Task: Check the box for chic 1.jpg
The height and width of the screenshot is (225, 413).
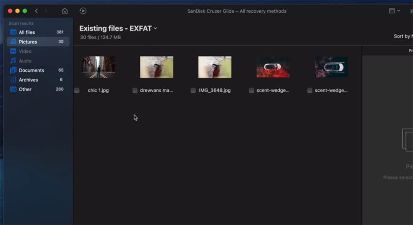Action: pos(77,90)
